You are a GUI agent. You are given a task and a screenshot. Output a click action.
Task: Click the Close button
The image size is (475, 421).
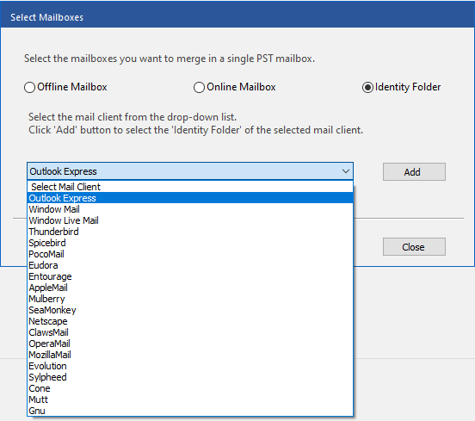[414, 247]
